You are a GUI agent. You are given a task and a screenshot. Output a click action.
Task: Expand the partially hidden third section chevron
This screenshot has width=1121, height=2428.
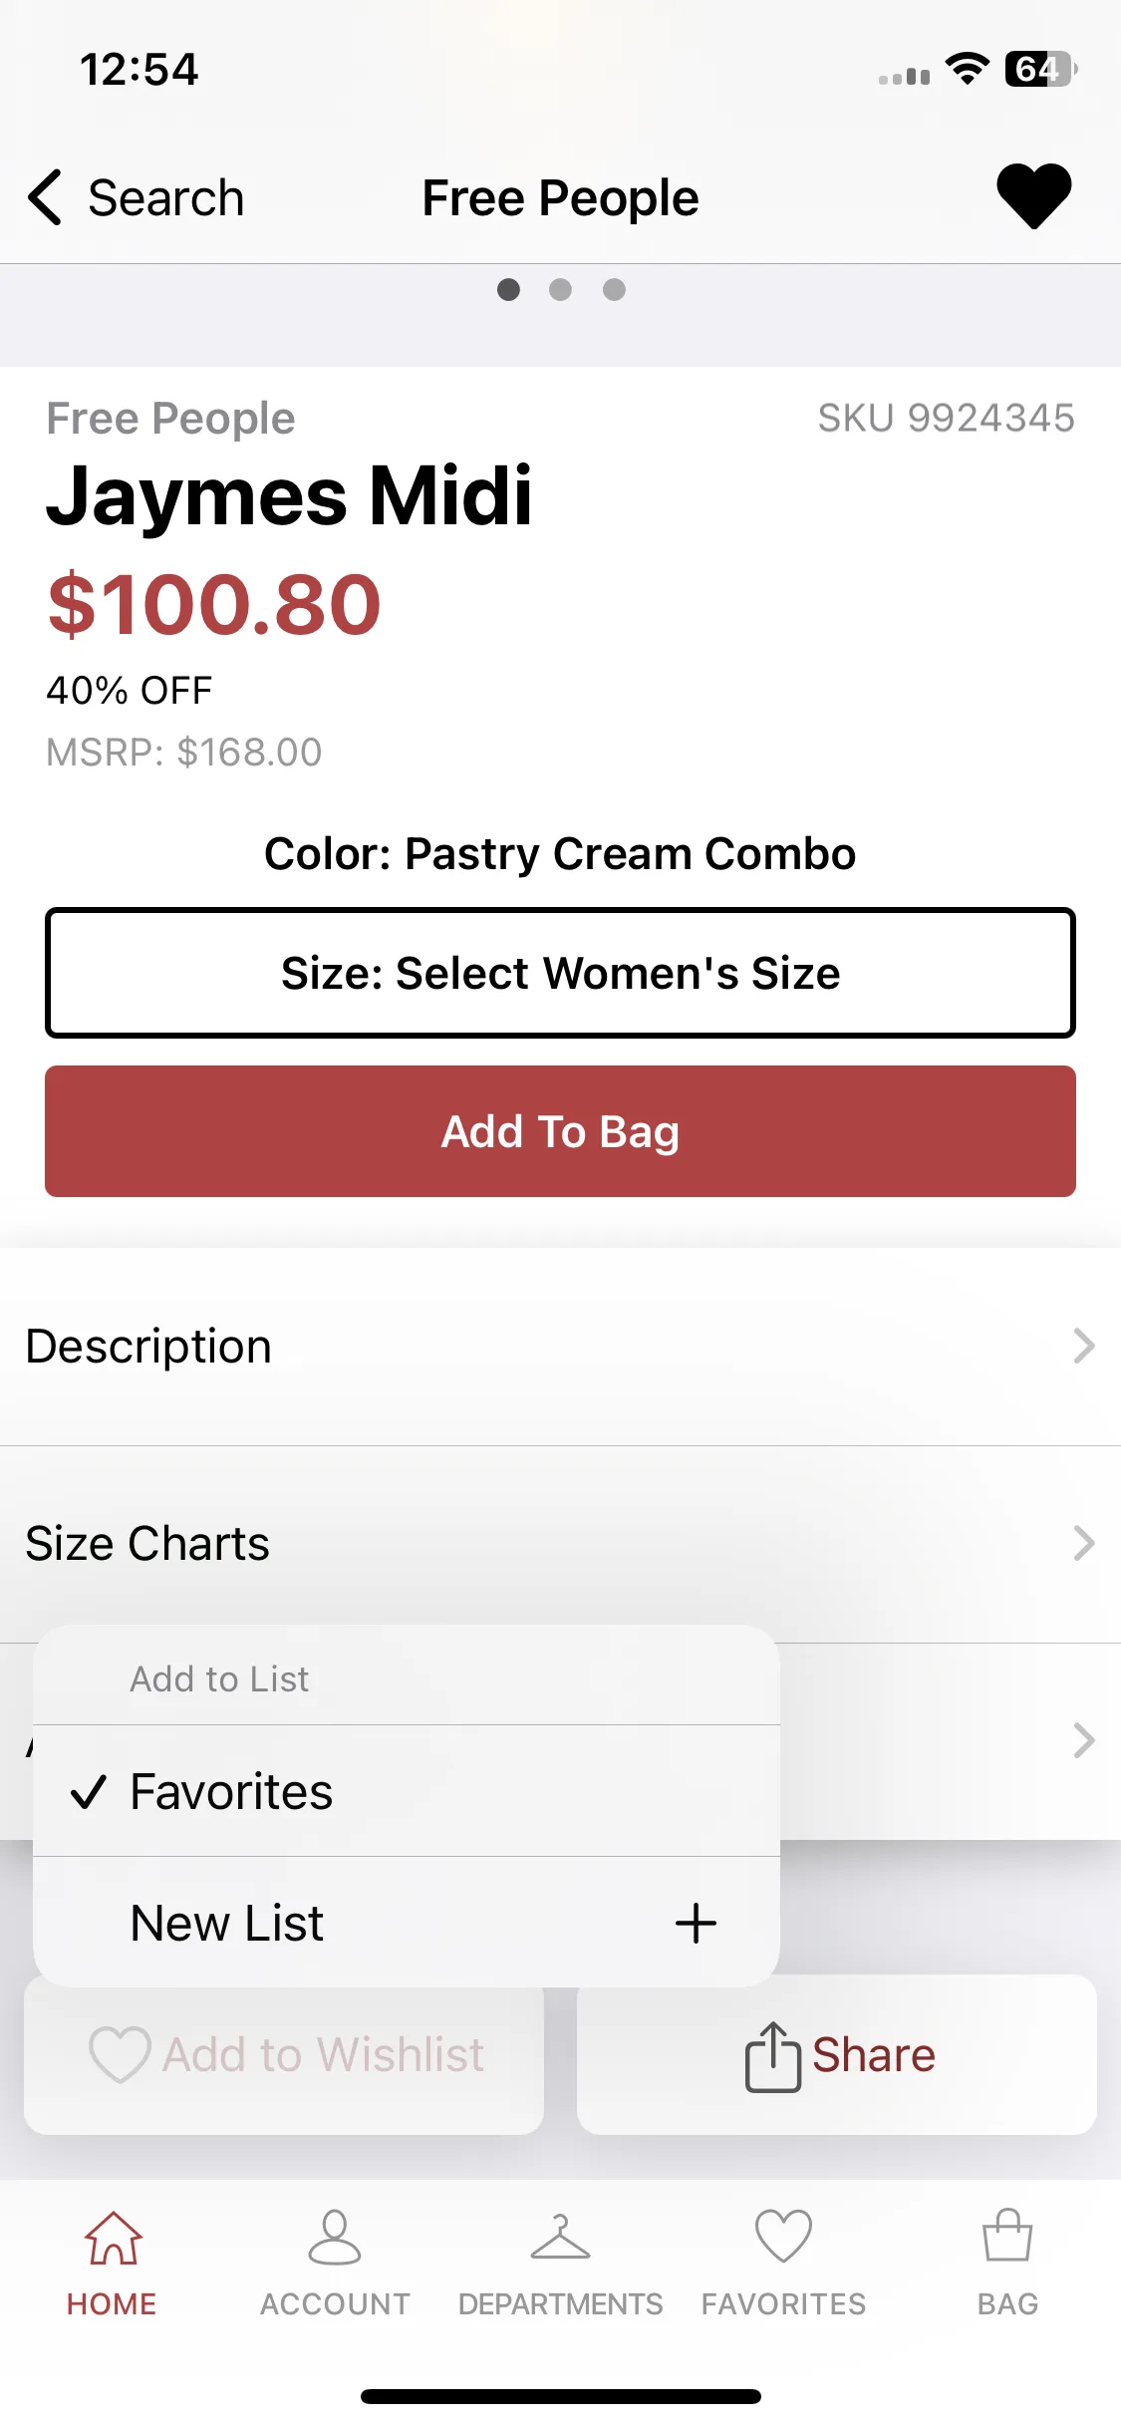point(1084,1740)
